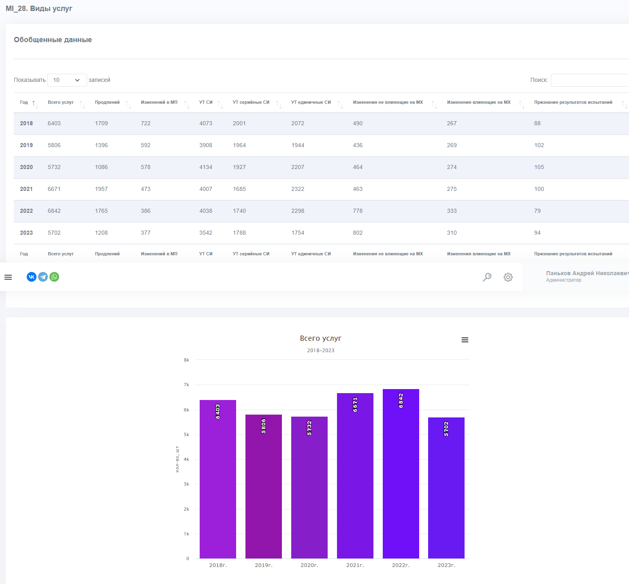The image size is (629, 584).
Task: Click the 2018г. bar labeled 6403
Action: point(218,479)
